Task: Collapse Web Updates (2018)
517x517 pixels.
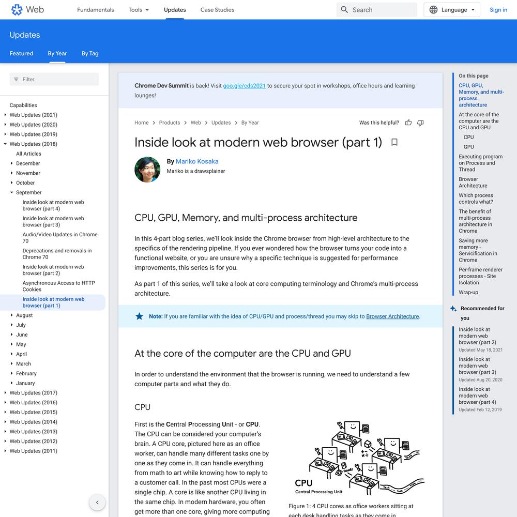Action: [x=5, y=144]
